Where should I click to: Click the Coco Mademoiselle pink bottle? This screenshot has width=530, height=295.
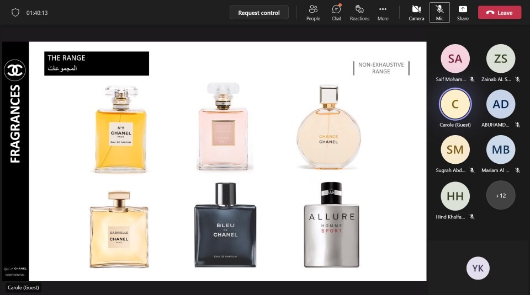click(x=223, y=127)
